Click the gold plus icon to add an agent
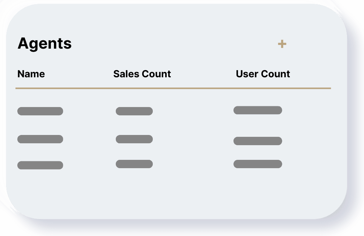Viewport: 364px width, 236px height. [x=281, y=44]
